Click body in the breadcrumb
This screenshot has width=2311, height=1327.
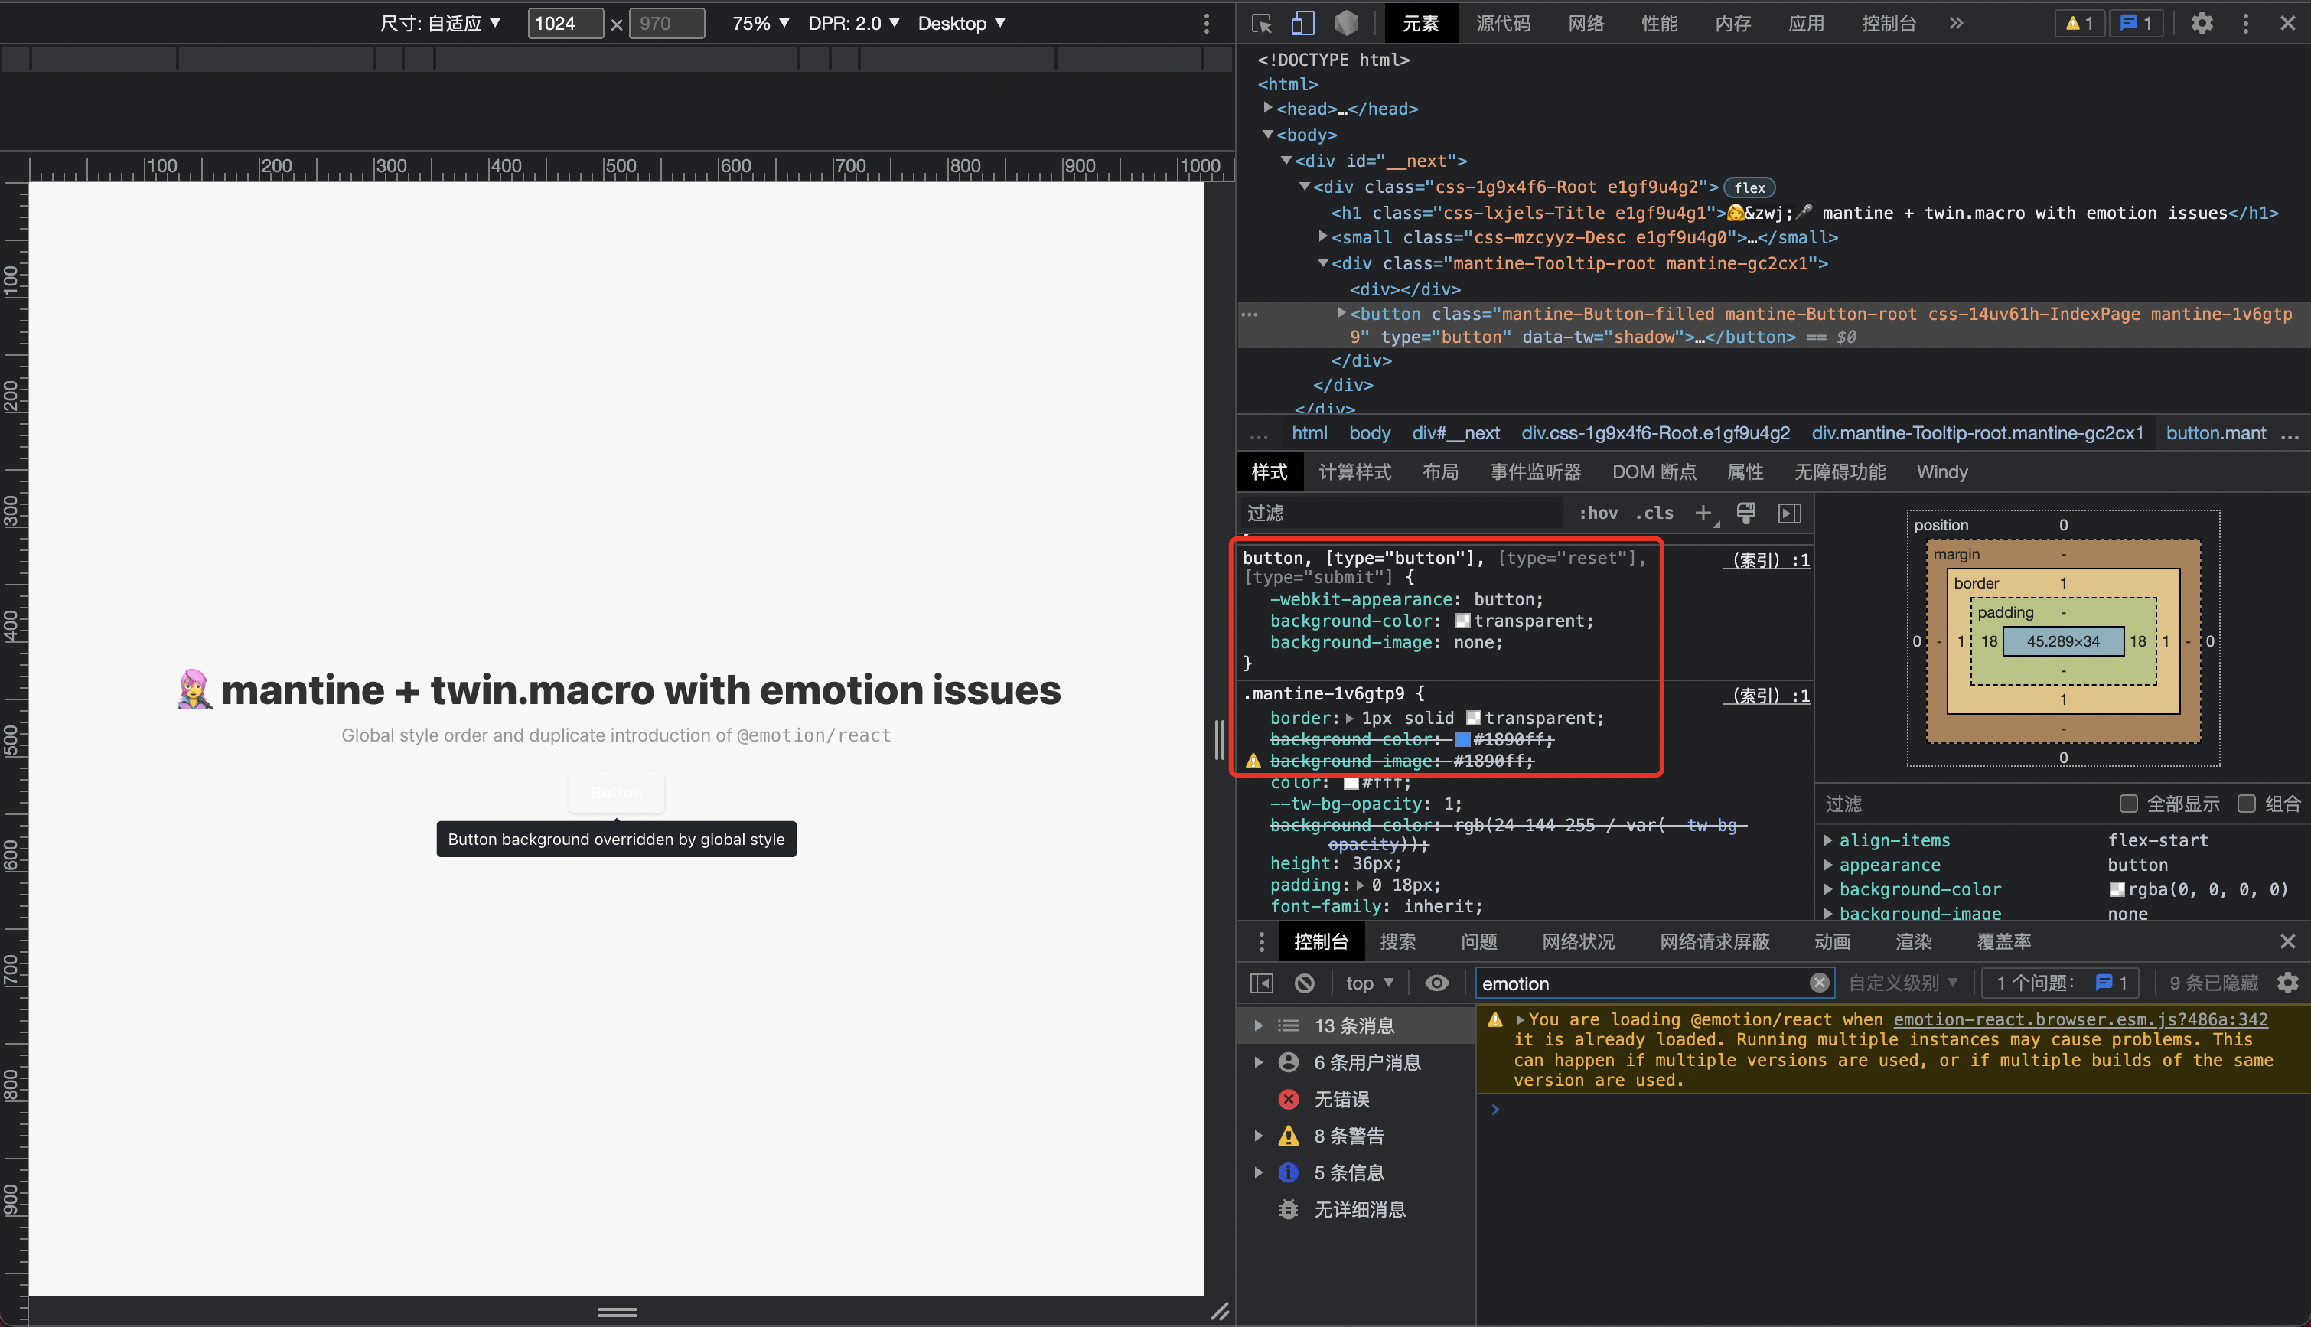tap(1369, 434)
